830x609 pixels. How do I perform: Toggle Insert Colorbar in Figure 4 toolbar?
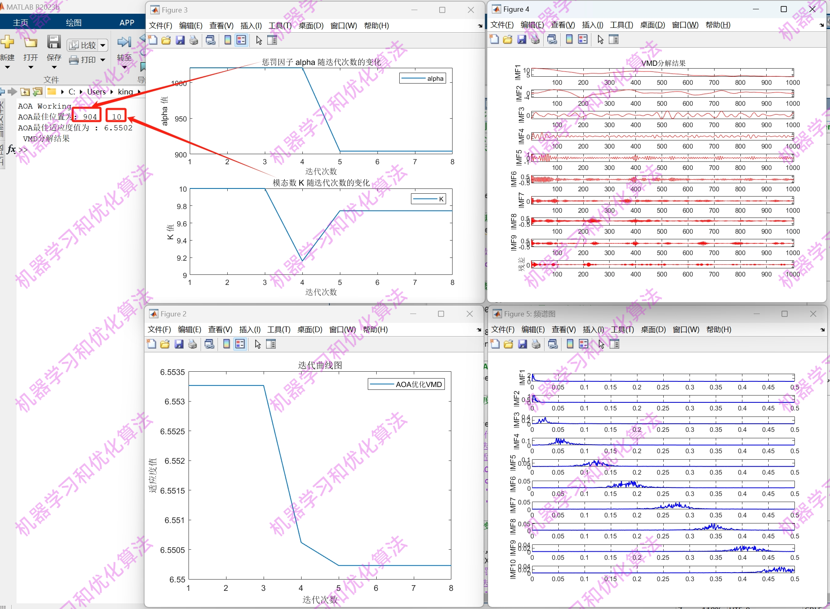[569, 40]
